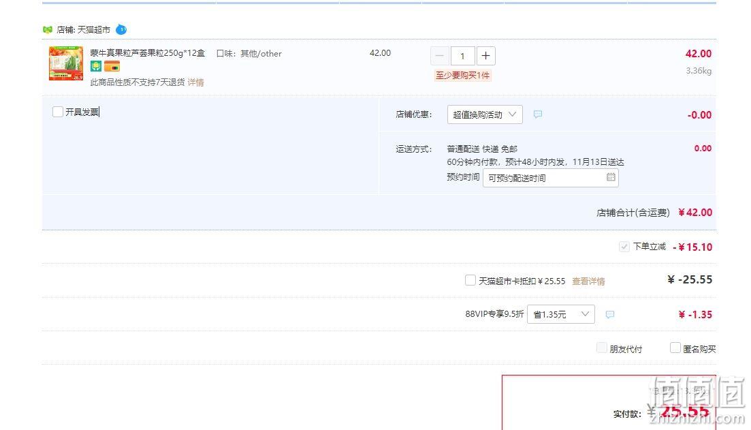
Task: Open the blue Wangwang chat droplet icon
Action: tap(121, 30)
